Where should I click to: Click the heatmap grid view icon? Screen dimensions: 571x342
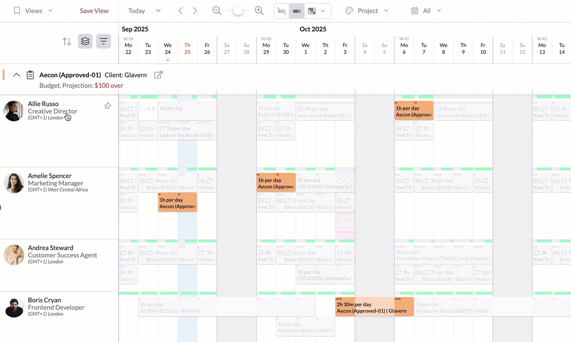click(x=312, y=11)
